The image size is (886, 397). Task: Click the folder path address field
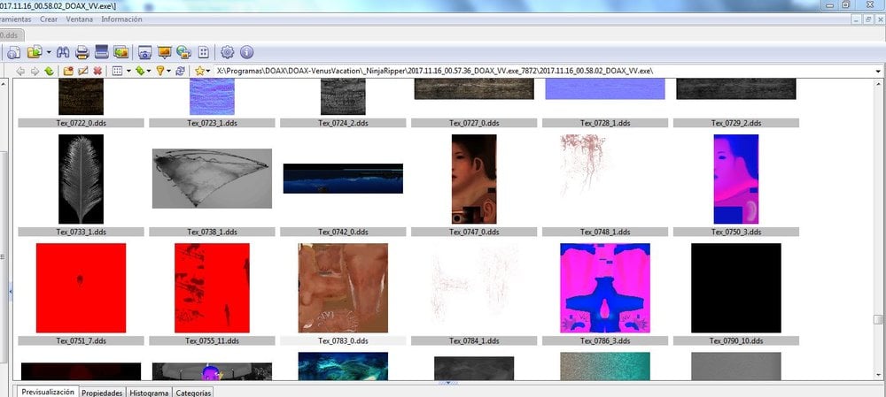[x=542, y=71]
